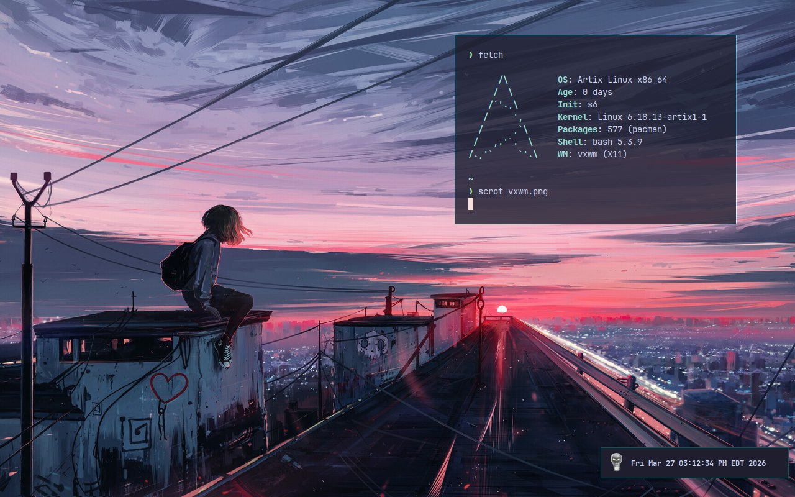Click the 'Shell: bash 5.3.9' line
The image size is (795, 497).
600,142
